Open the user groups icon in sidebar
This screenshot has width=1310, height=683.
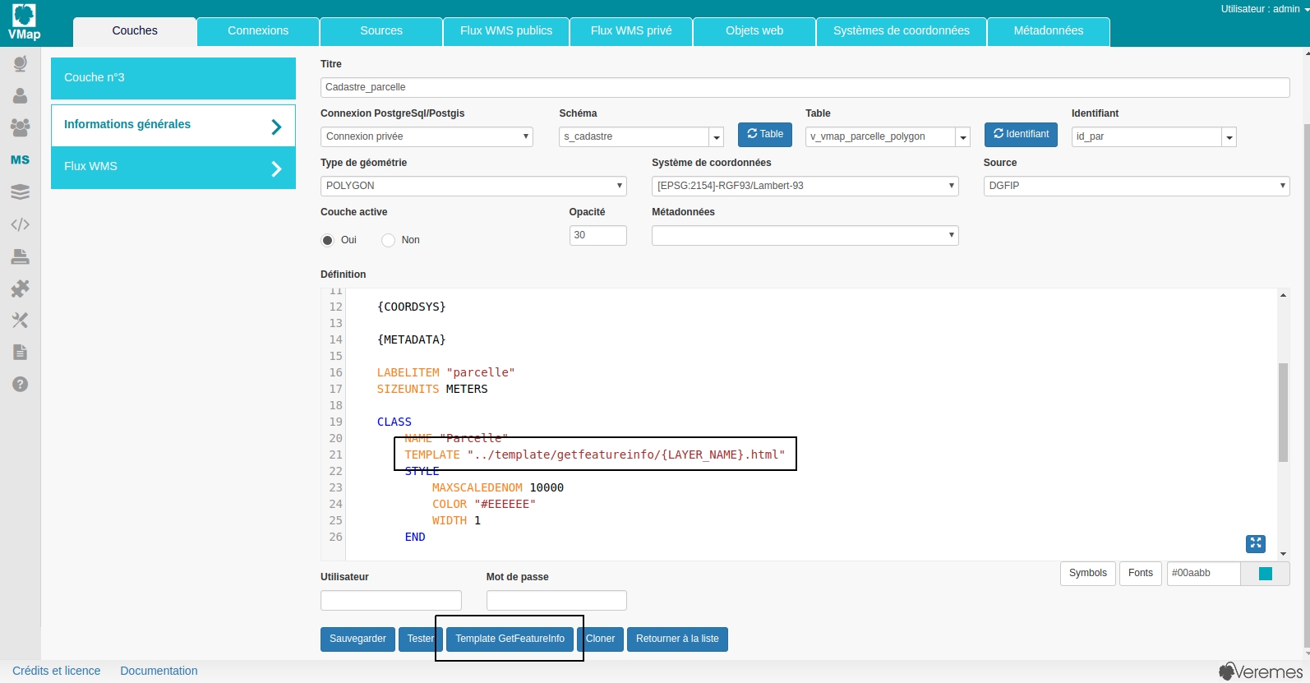coord(21,127)
